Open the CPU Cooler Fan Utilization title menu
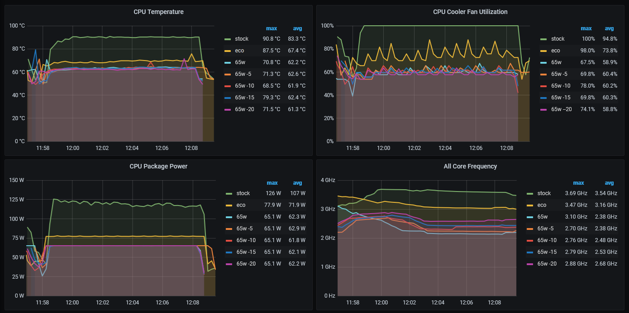The width and height of the screenshot is (629, 313). (x=470, y=12)
